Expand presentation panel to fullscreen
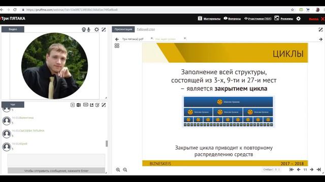Viewport: 325px width, 182px height. click(320, 29)
